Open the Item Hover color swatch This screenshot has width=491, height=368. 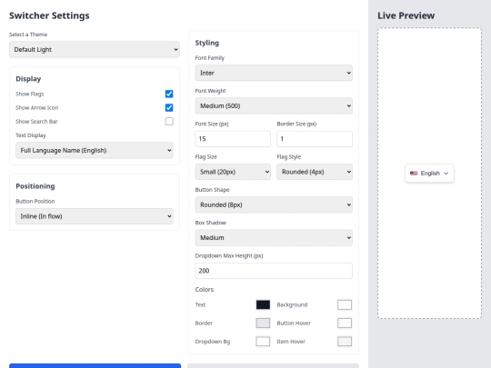point(345,342)
